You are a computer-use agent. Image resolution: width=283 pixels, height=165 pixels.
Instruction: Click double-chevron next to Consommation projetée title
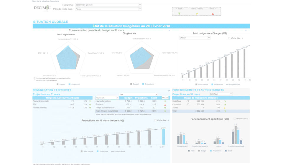click(x=169, y=30)
